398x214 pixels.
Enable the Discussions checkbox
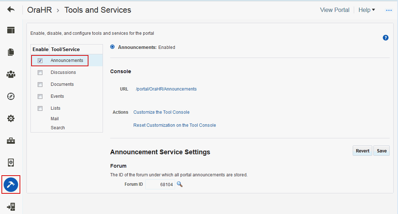(x=40, y=72)
